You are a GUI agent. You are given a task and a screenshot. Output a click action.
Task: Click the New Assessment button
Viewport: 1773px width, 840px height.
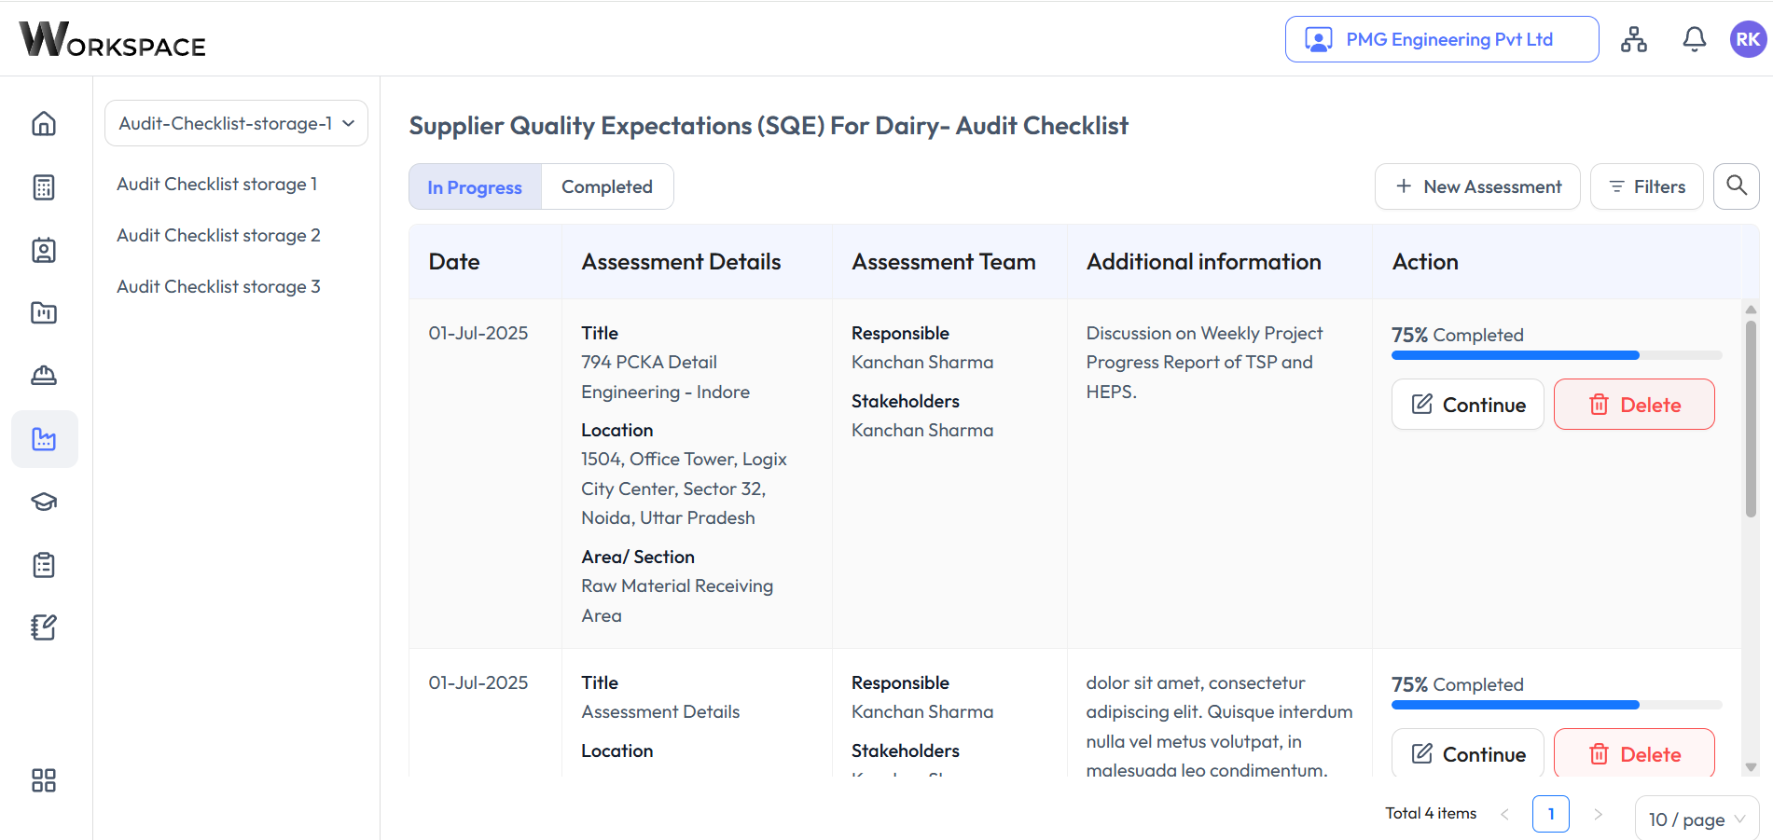[1477, 186]
